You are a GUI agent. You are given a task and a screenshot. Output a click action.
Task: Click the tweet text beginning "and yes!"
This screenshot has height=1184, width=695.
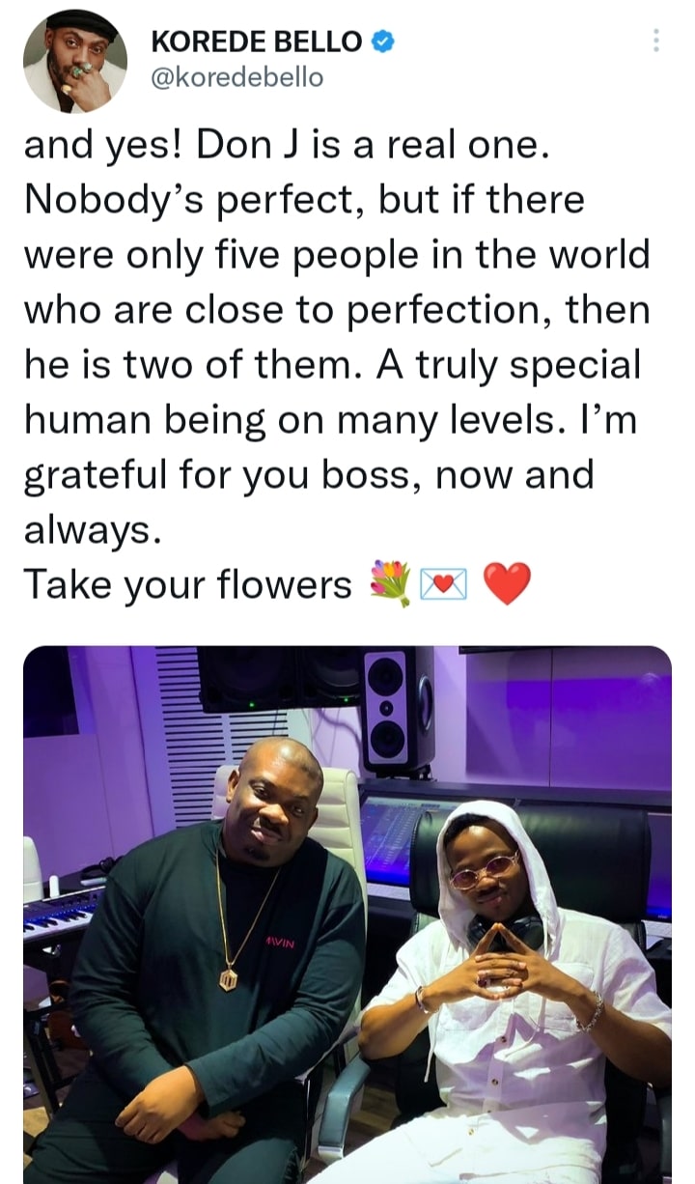(x=337, y=338)
